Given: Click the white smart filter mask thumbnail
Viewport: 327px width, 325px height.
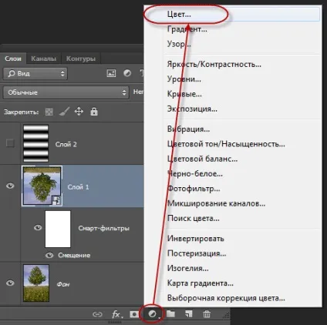Looking at the screenshot, I should pyautogui.click(x=58, y=229).
